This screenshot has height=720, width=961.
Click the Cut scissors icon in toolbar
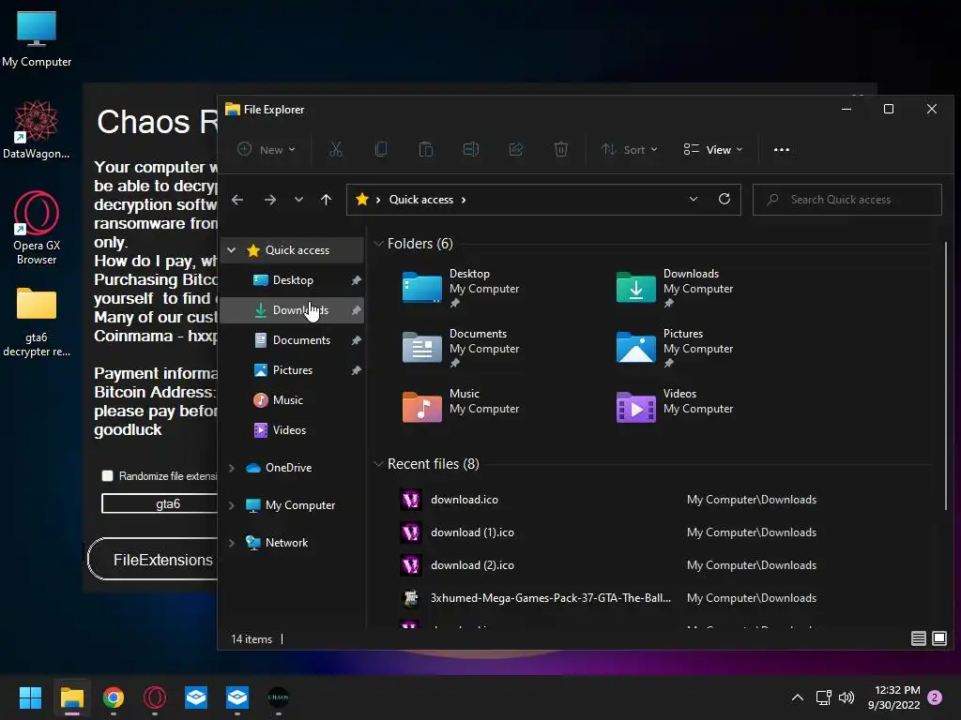[x=336, y=149]
